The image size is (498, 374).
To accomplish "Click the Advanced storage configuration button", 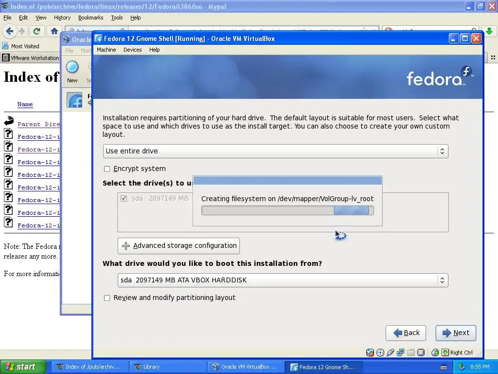I will (x=178, y=246).
